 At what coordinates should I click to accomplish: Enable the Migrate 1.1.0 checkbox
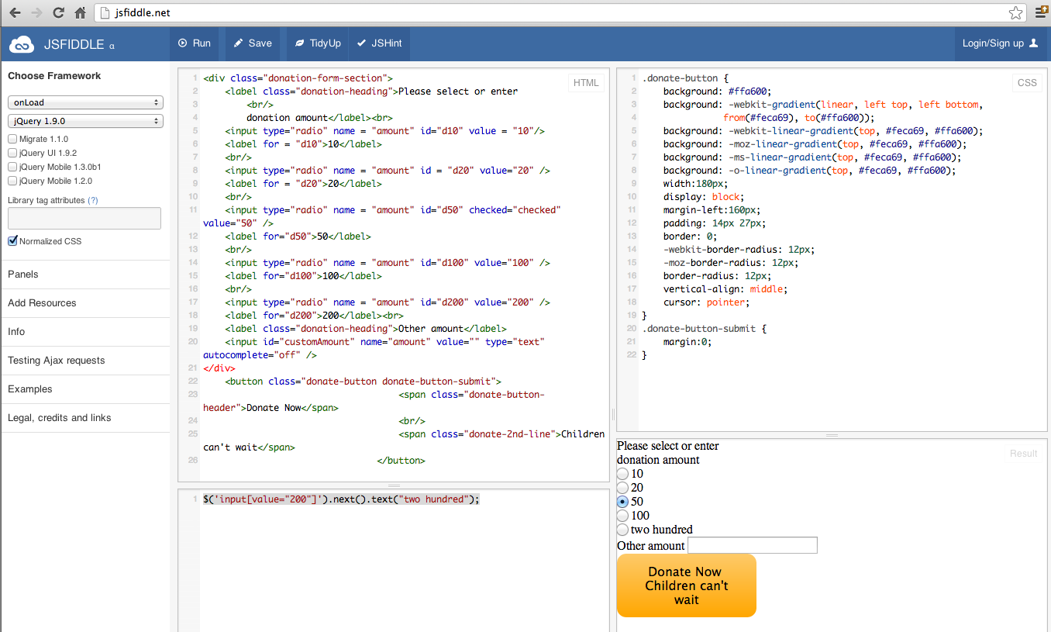[x=12, y=139]
